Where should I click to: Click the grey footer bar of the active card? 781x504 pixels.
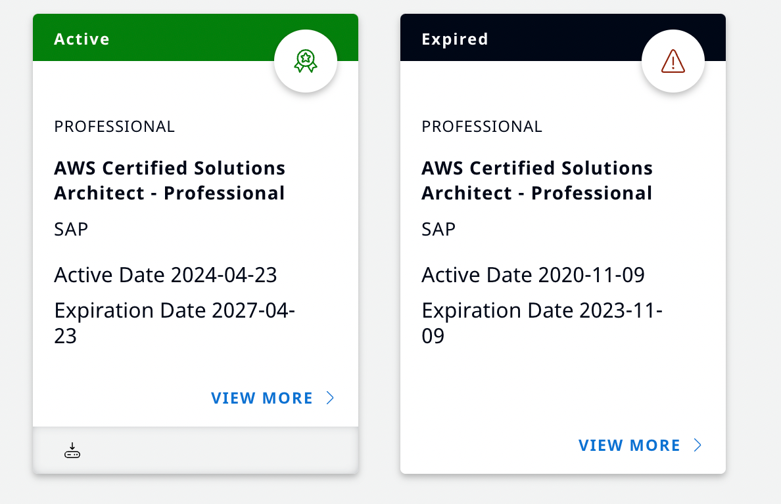tap(210, 450)
